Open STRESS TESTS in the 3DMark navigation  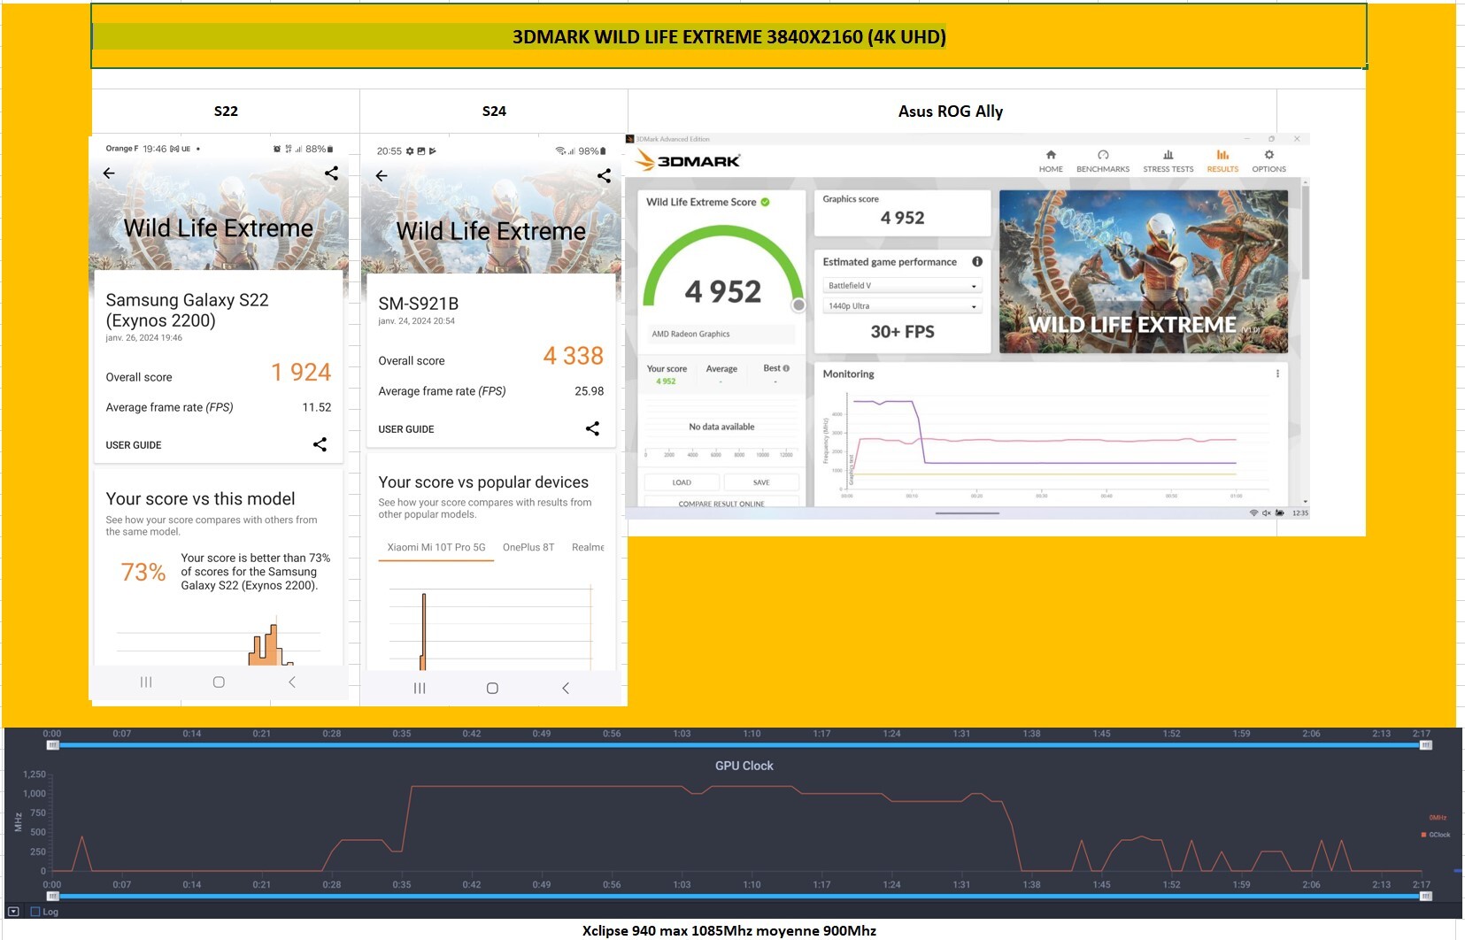(x=1168, y=161)
